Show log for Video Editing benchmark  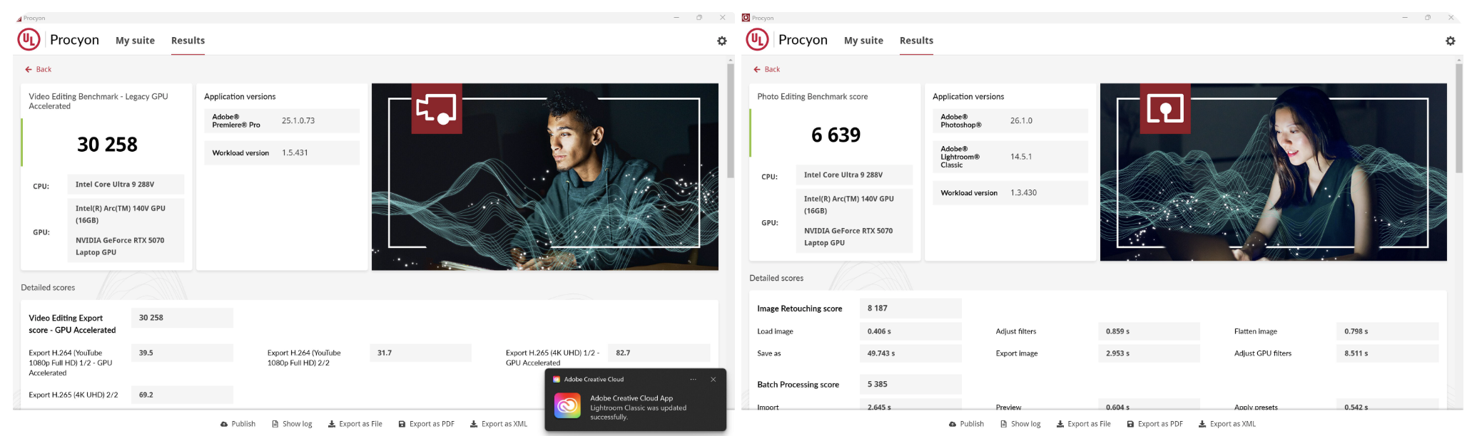point(292,424)
